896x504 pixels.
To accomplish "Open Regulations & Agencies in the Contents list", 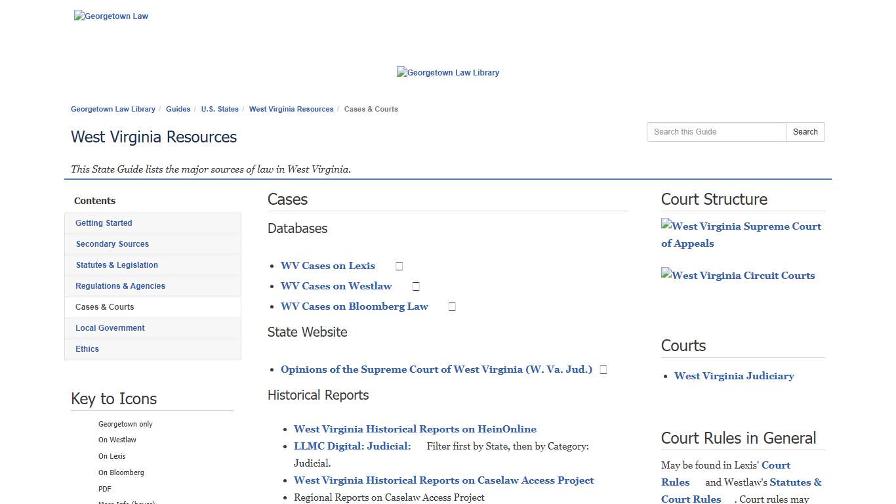I will (120, 285).
